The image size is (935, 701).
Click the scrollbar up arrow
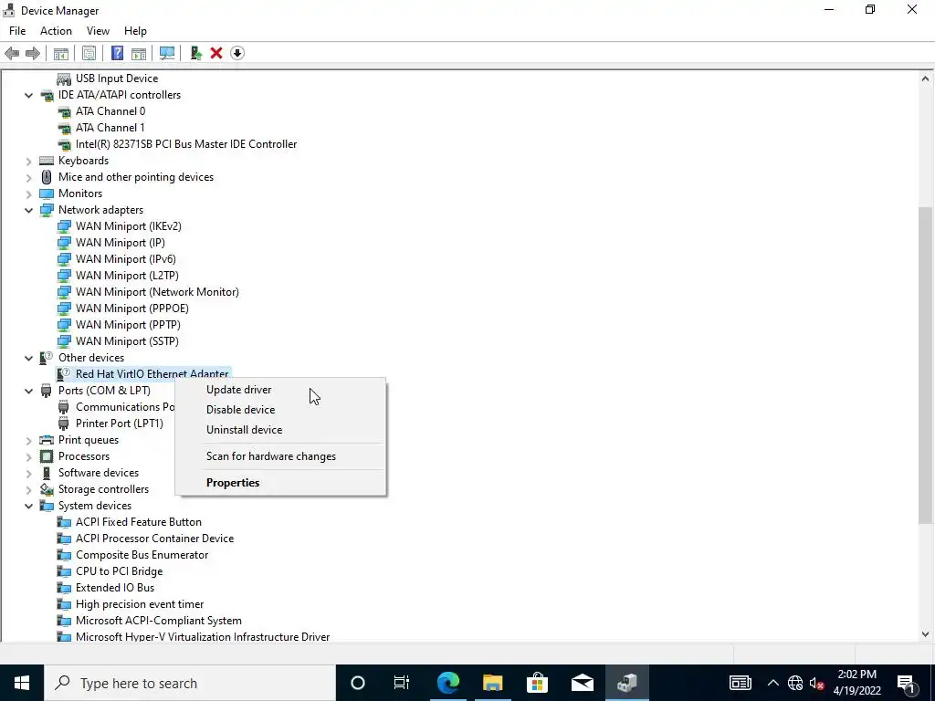coord(926,78)
